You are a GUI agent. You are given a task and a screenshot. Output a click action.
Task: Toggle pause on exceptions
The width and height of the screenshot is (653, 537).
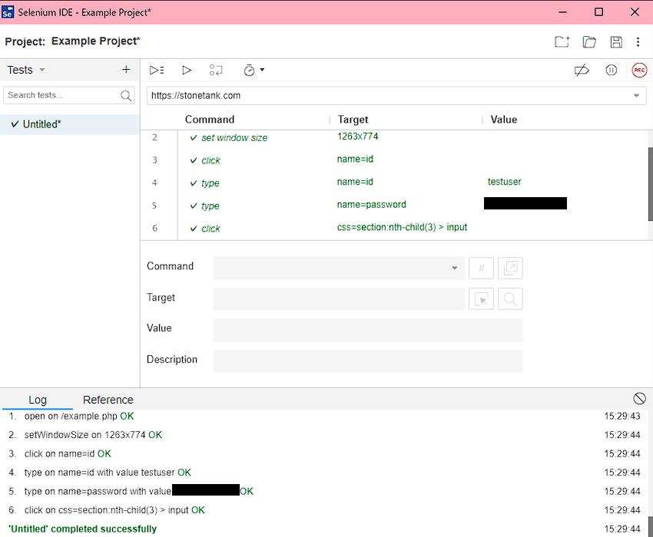click(611, 70)
